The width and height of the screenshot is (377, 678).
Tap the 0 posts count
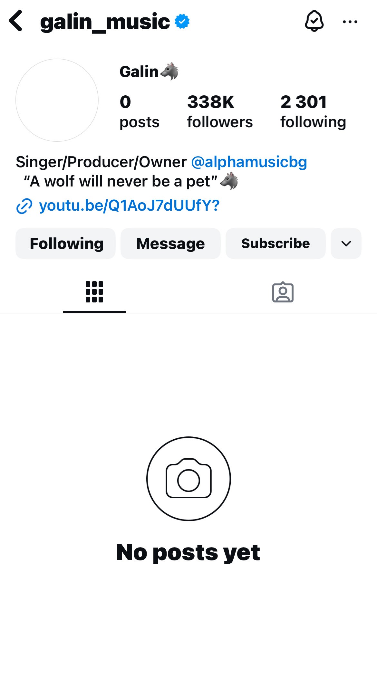139,111
